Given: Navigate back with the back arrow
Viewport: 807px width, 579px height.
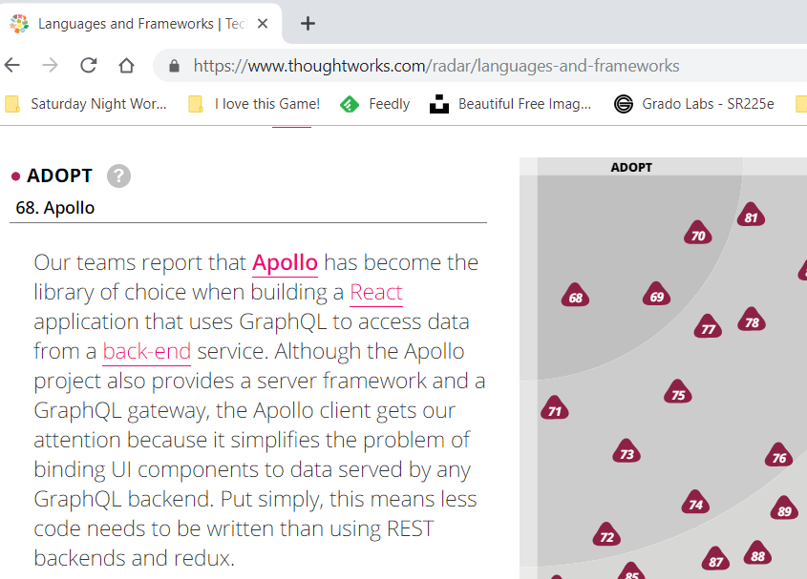Looking at the screenshot, I should [12, 66].
